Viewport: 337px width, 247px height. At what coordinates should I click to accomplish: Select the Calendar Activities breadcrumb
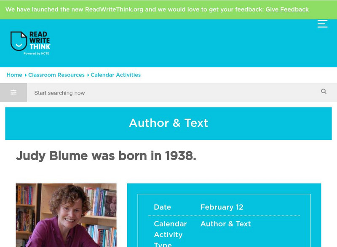(116, 75)
